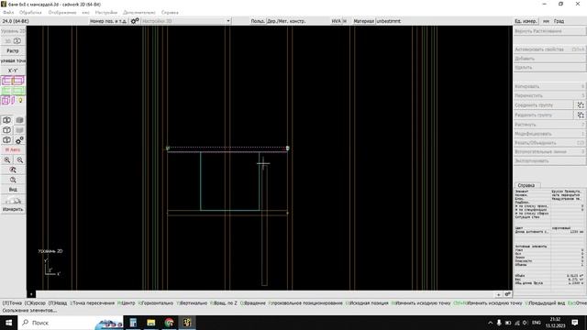Click the Резать/Объединить button

548,143
